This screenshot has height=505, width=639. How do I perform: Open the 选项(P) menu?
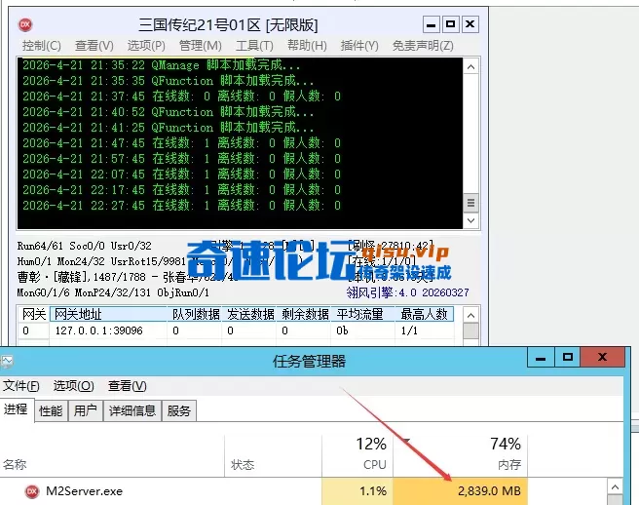click(x=146, y=45)
